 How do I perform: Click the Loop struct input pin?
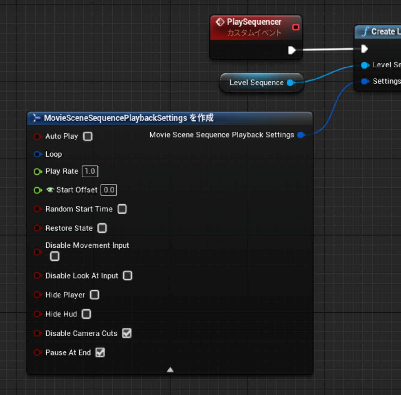[x=38, y=154]
